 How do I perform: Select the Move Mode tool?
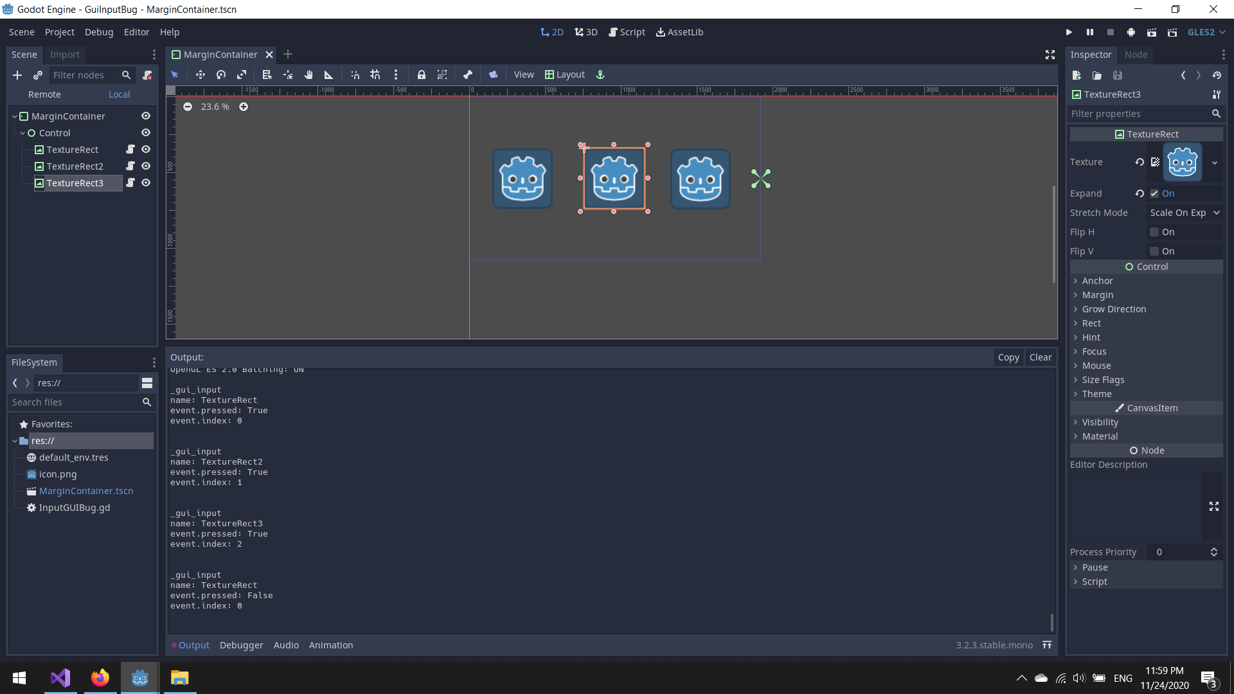pyautogui.click(x=200, y=75)
